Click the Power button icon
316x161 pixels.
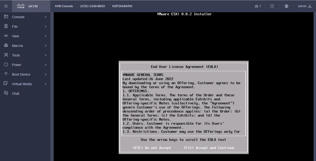[x=6, y=64]
